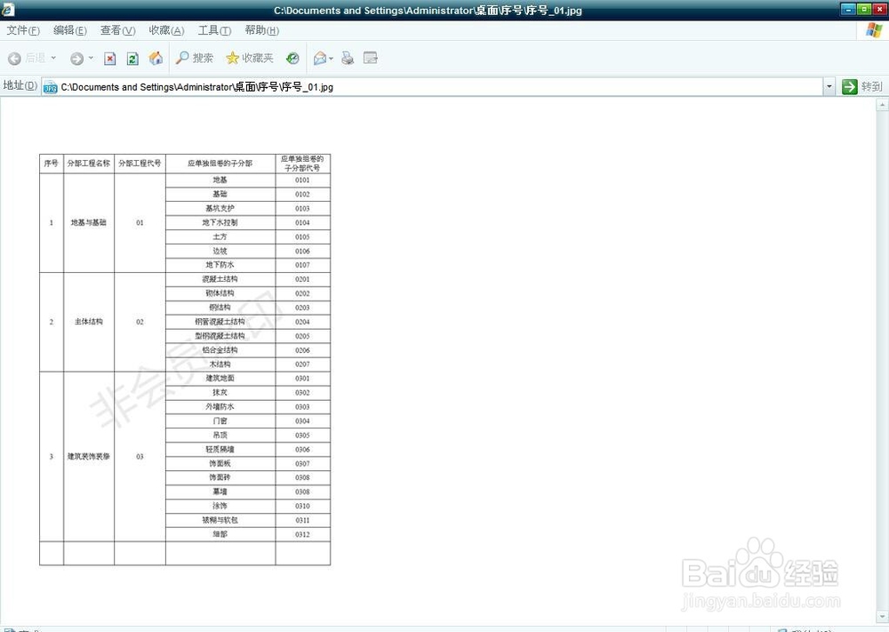Open the Forward history dropdown arrow
Screen dimensions: 889x632
point(91,58)
